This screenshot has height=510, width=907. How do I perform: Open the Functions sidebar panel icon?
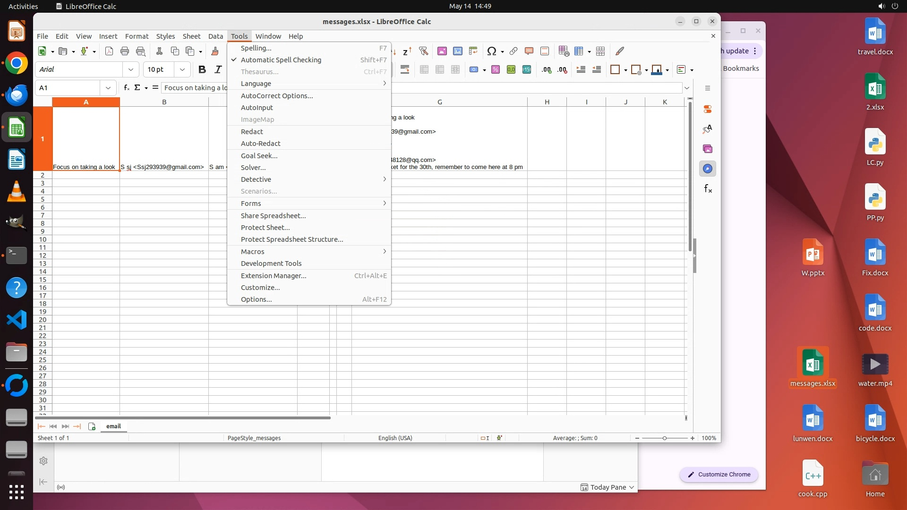(708, 189)
